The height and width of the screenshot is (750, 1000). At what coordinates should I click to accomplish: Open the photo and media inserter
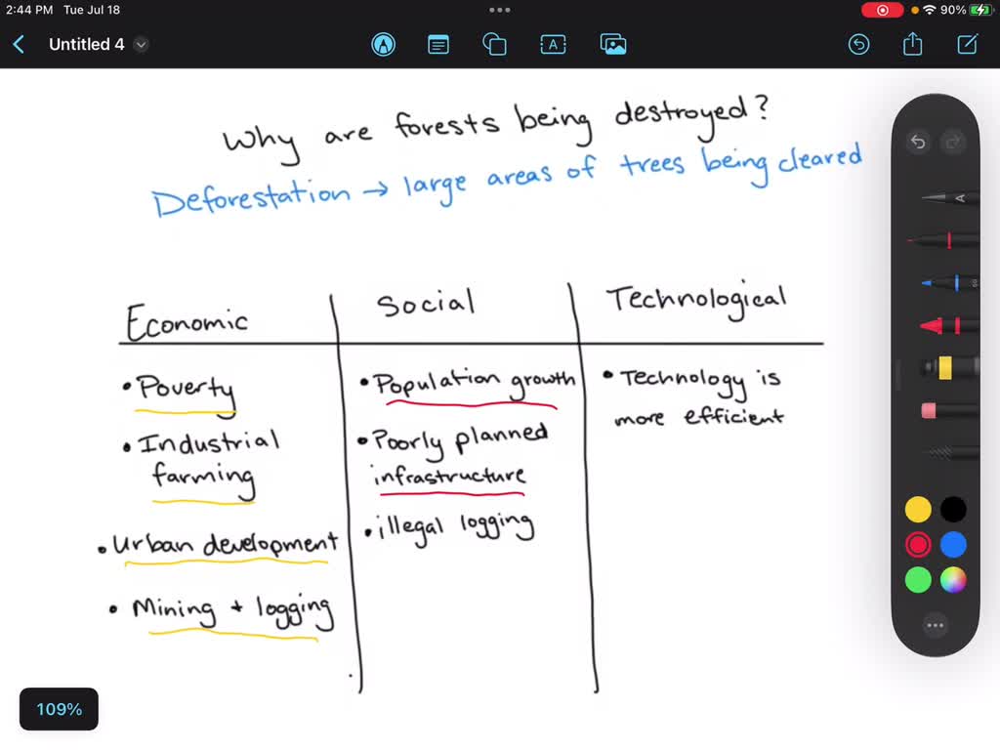pos(613,45)
